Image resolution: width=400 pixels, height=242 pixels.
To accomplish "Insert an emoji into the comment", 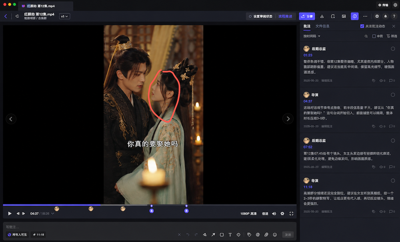I will coord(275,235).
